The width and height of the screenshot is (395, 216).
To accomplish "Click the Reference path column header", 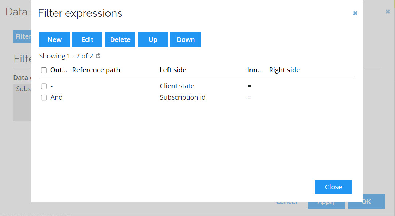I will pos(96,70).
